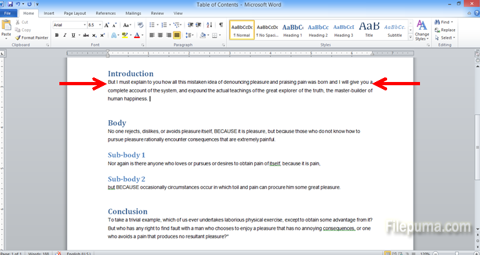Toggle italic formatting

65,36
